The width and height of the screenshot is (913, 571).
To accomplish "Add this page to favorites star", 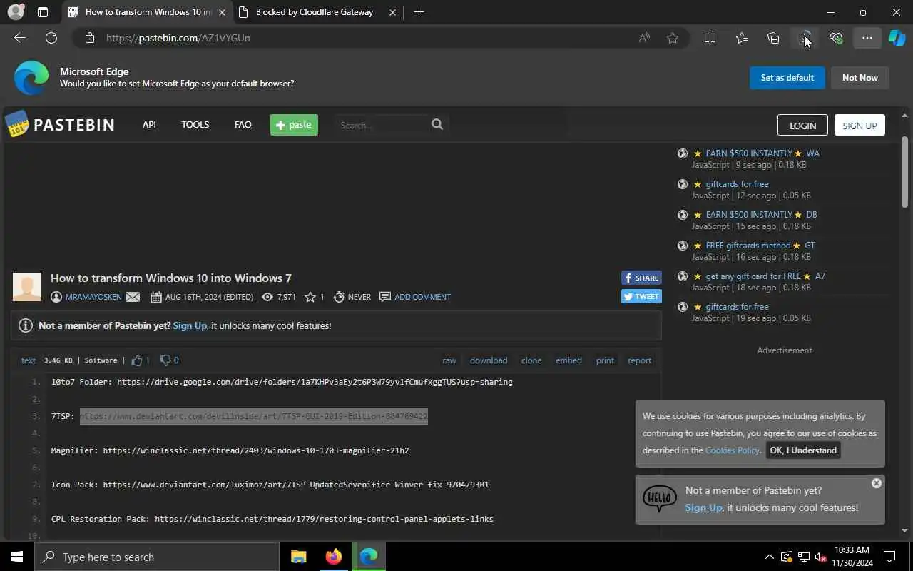I will point(673,38).
